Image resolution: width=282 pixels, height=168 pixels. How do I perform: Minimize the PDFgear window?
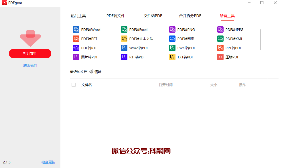[249, 3]
